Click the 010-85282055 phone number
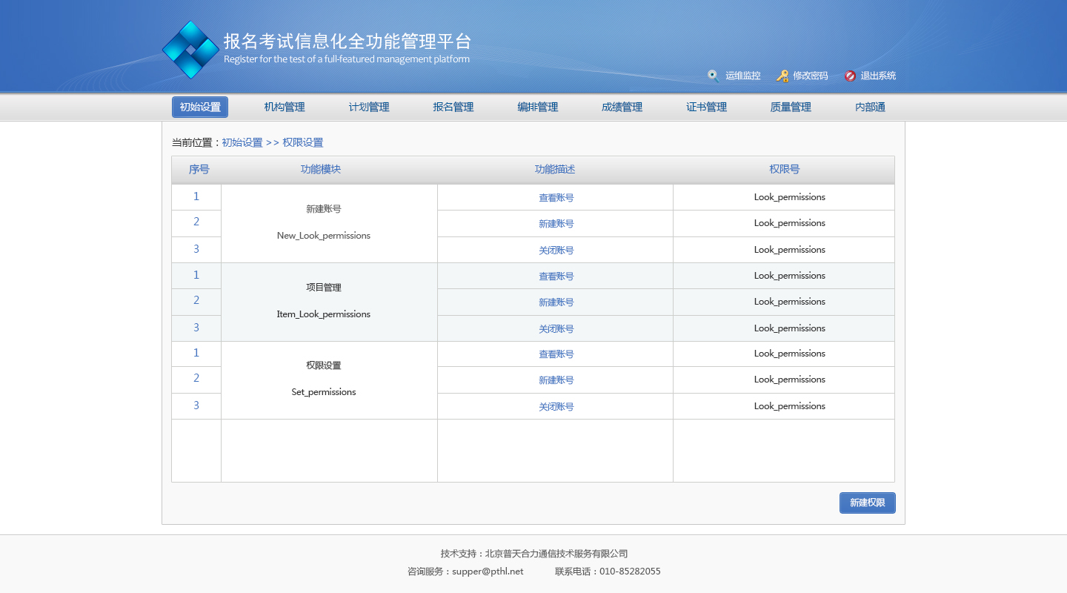1067x593 pixels. (x=630, y=572)
